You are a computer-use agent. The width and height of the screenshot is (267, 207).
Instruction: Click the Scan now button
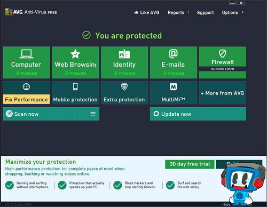point(39,114)
